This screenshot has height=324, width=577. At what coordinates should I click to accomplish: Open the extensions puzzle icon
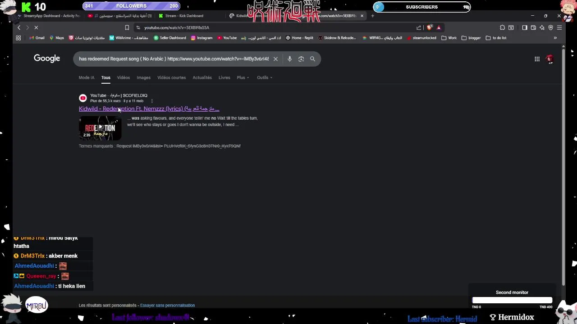click(503, 27)
